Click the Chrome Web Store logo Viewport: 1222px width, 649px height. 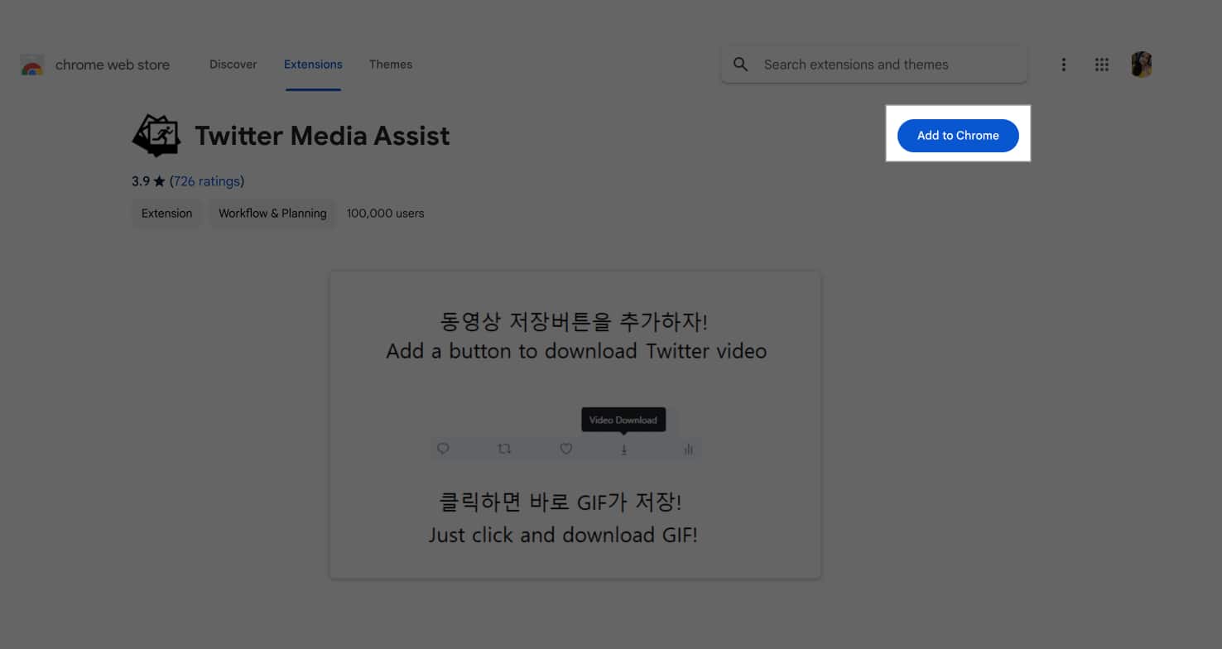pos(31,64)
